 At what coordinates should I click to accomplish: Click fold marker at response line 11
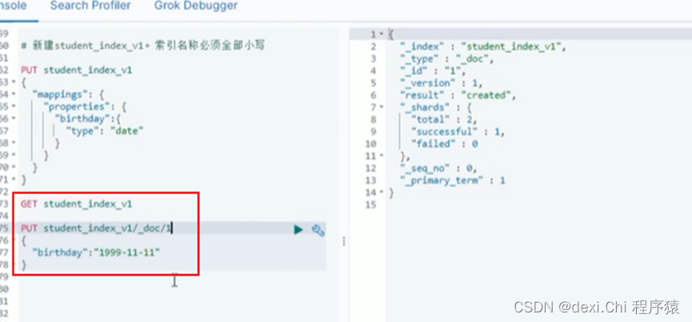[x=382, y=156]
